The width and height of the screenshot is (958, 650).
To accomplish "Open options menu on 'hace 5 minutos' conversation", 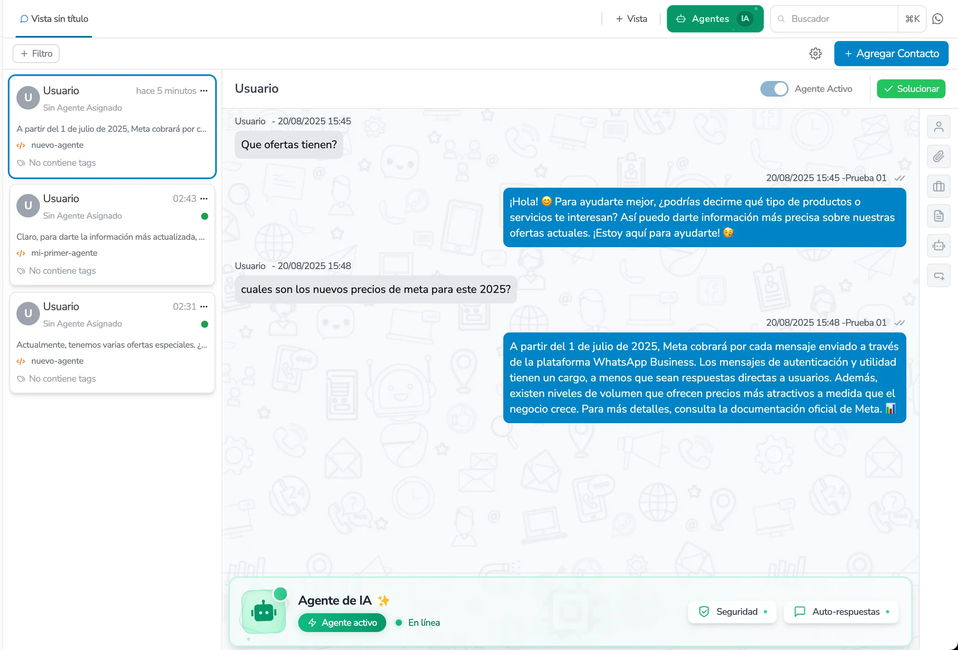I will click(x=204, y=91).
